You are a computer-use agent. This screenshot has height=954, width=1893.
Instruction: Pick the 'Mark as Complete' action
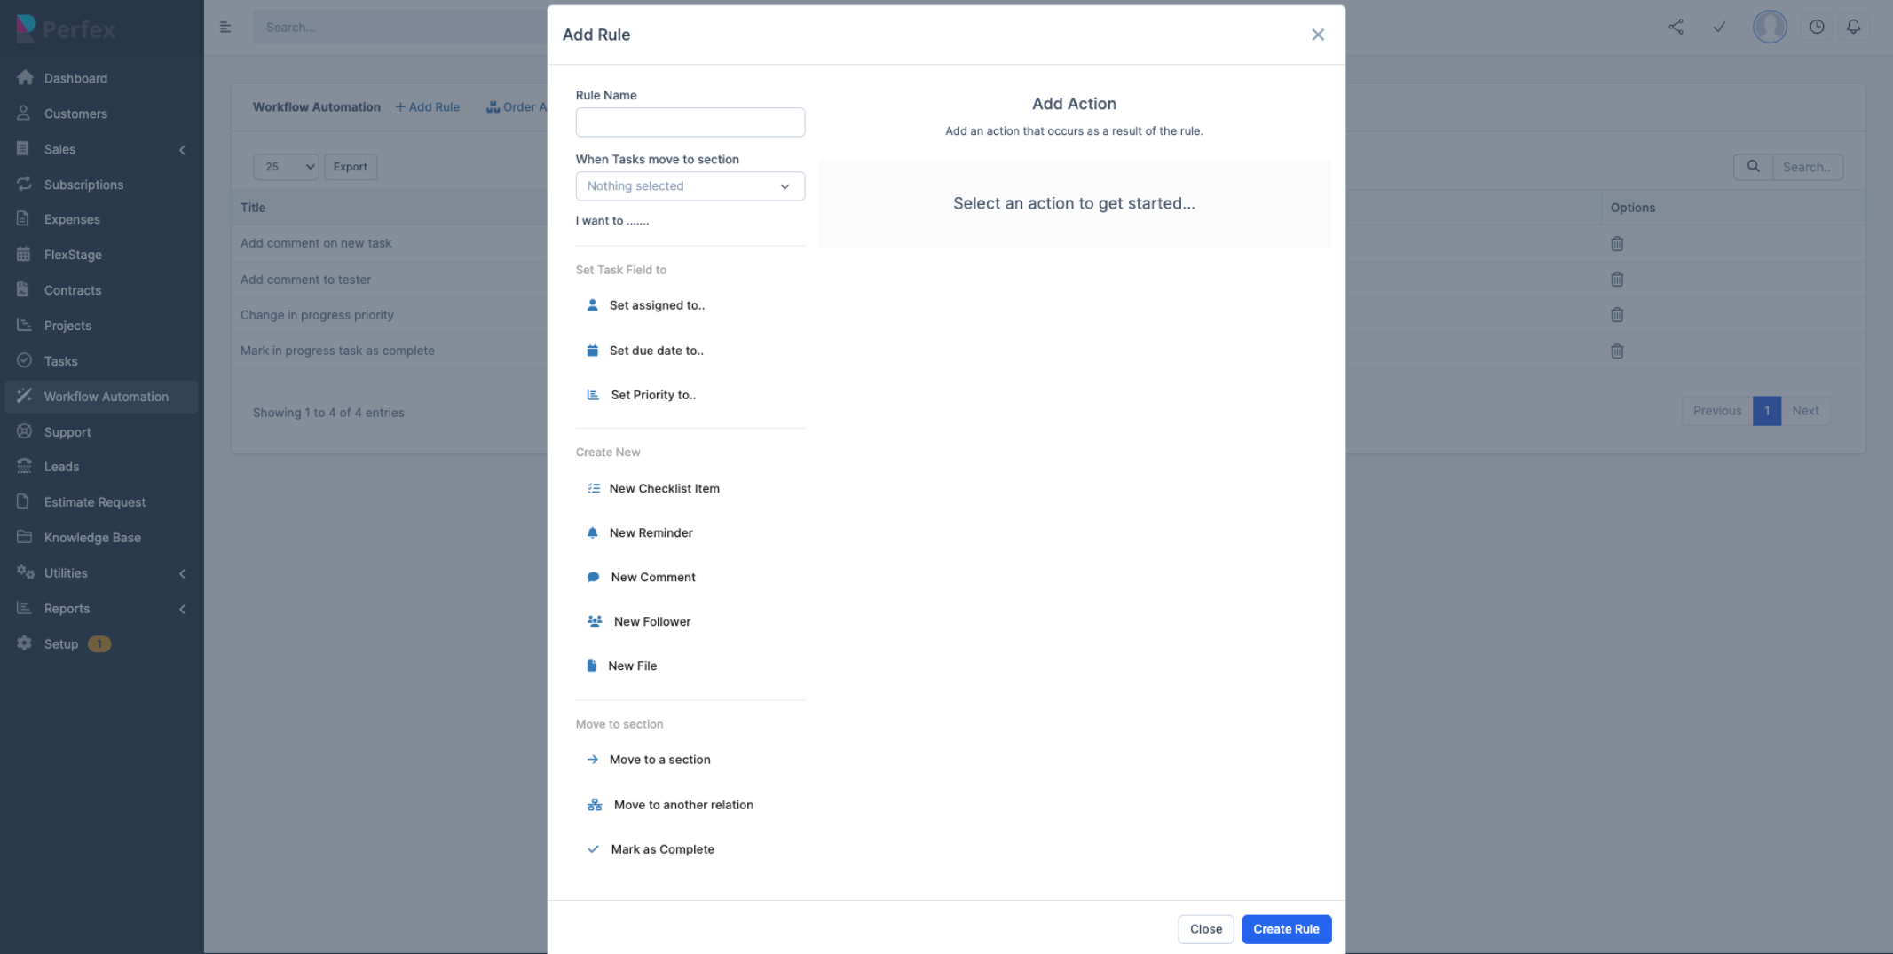[x=661, y=849]
